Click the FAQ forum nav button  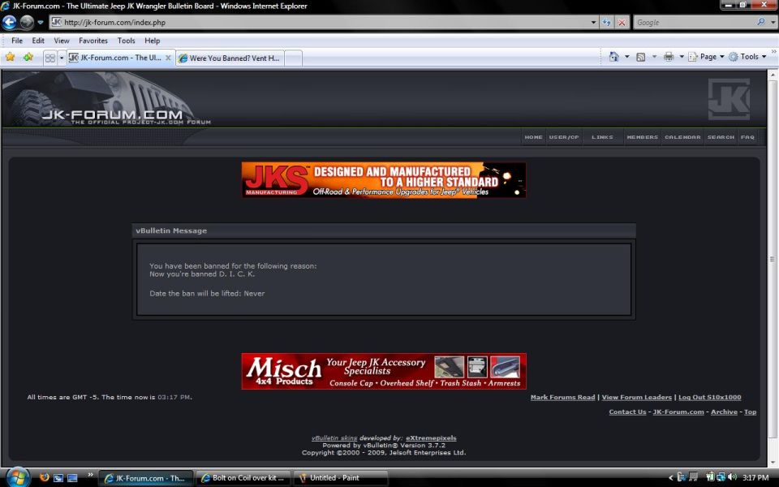click(x=747, y=137)
